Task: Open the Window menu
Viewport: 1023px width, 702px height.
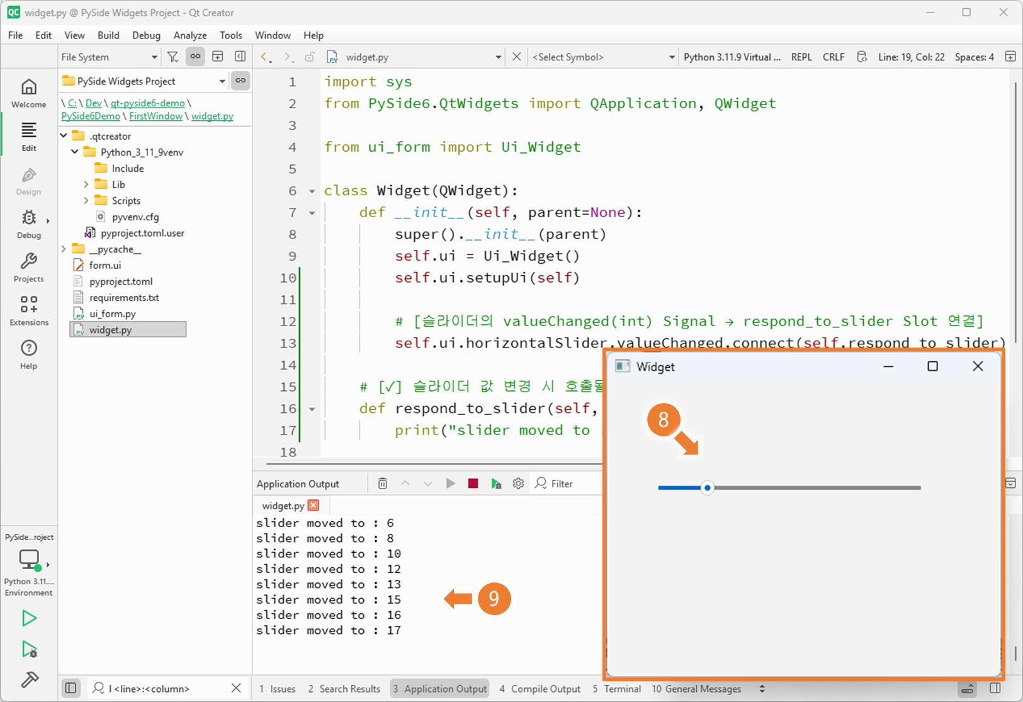Action: pyautogui.click(x=273, y=35)
